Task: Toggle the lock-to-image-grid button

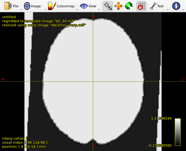Action: tap(141, 6)
